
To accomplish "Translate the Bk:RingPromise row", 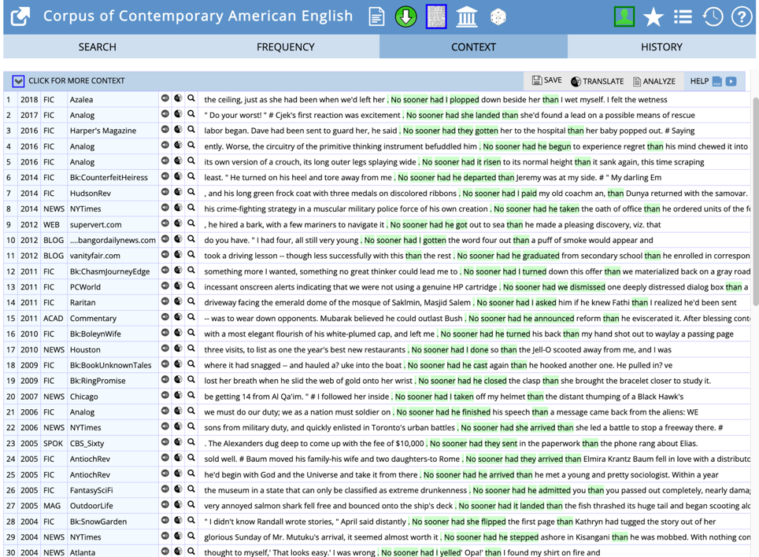I will (178, 379).
